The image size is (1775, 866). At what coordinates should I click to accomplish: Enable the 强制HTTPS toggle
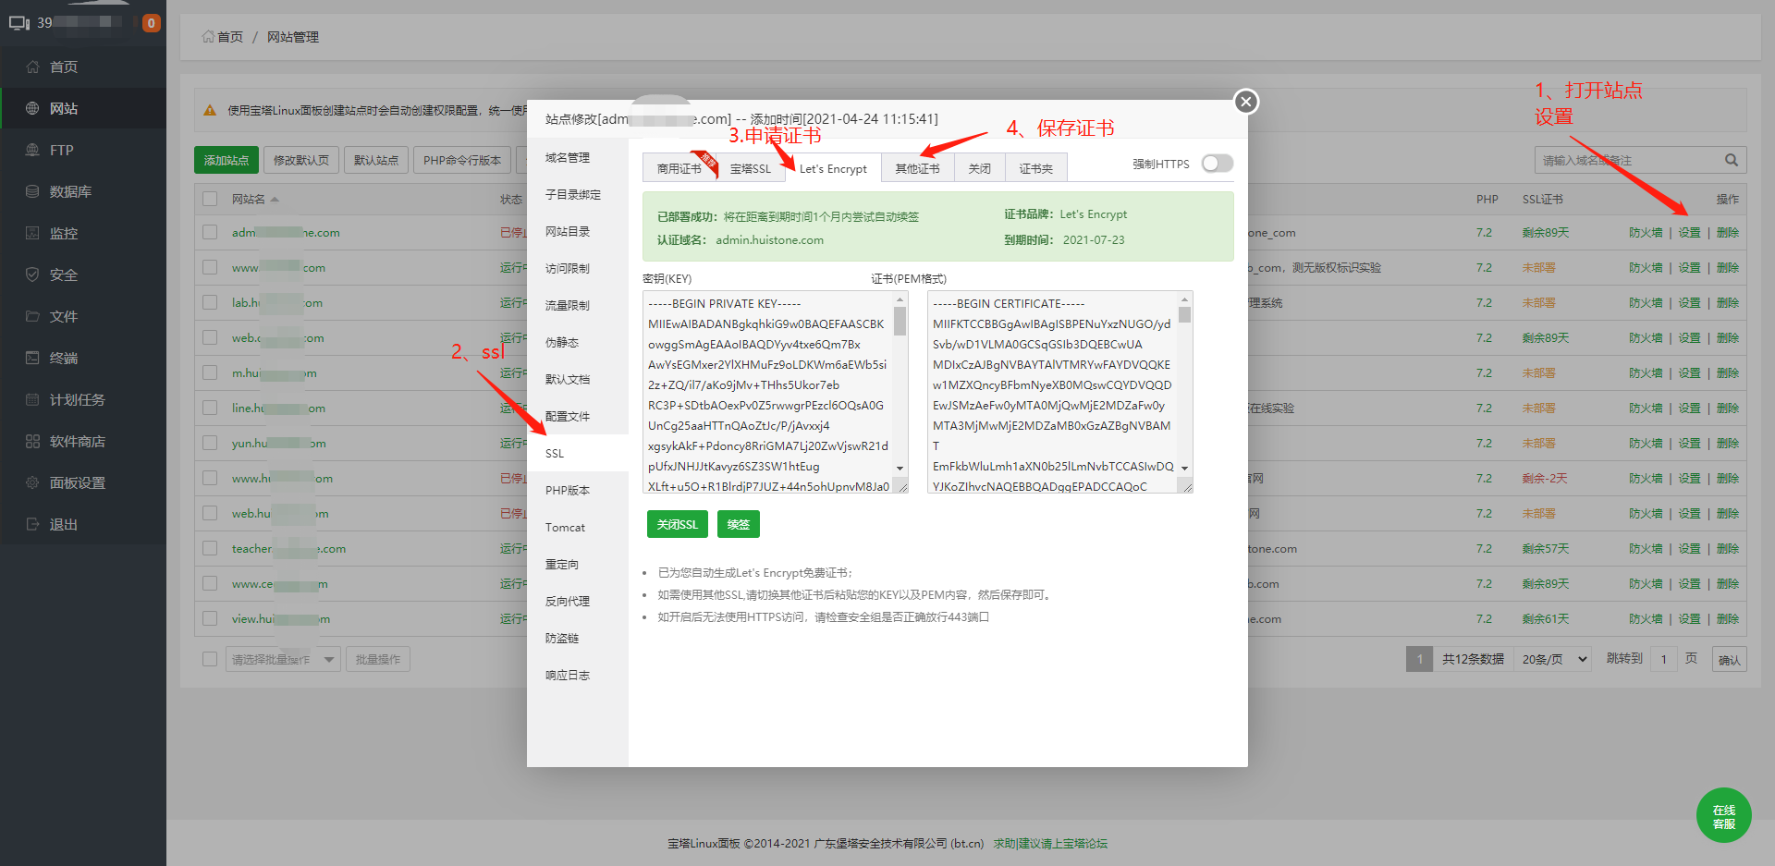1216,163
